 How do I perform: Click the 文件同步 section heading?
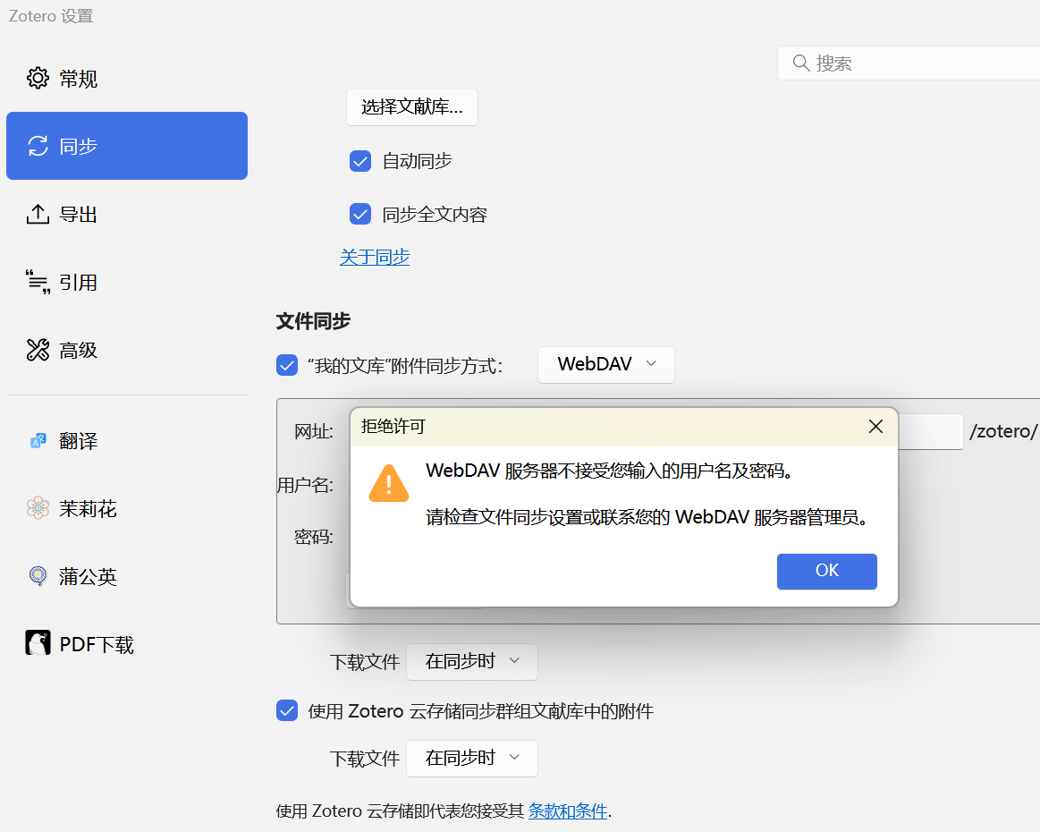(313, 321)
